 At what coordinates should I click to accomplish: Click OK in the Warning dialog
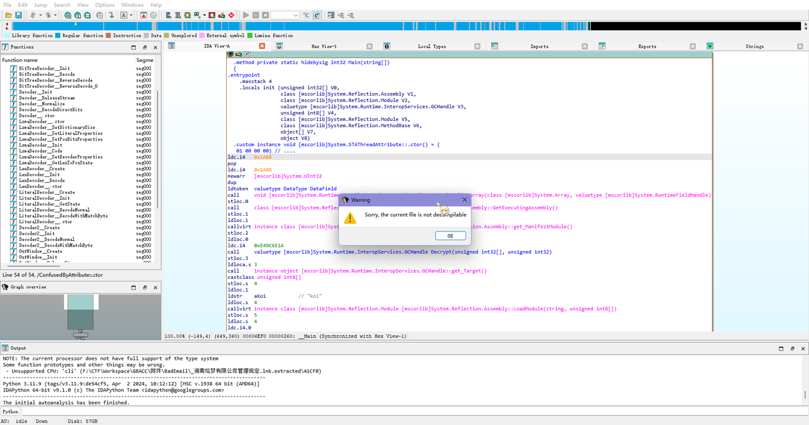[x=450, y=236]
